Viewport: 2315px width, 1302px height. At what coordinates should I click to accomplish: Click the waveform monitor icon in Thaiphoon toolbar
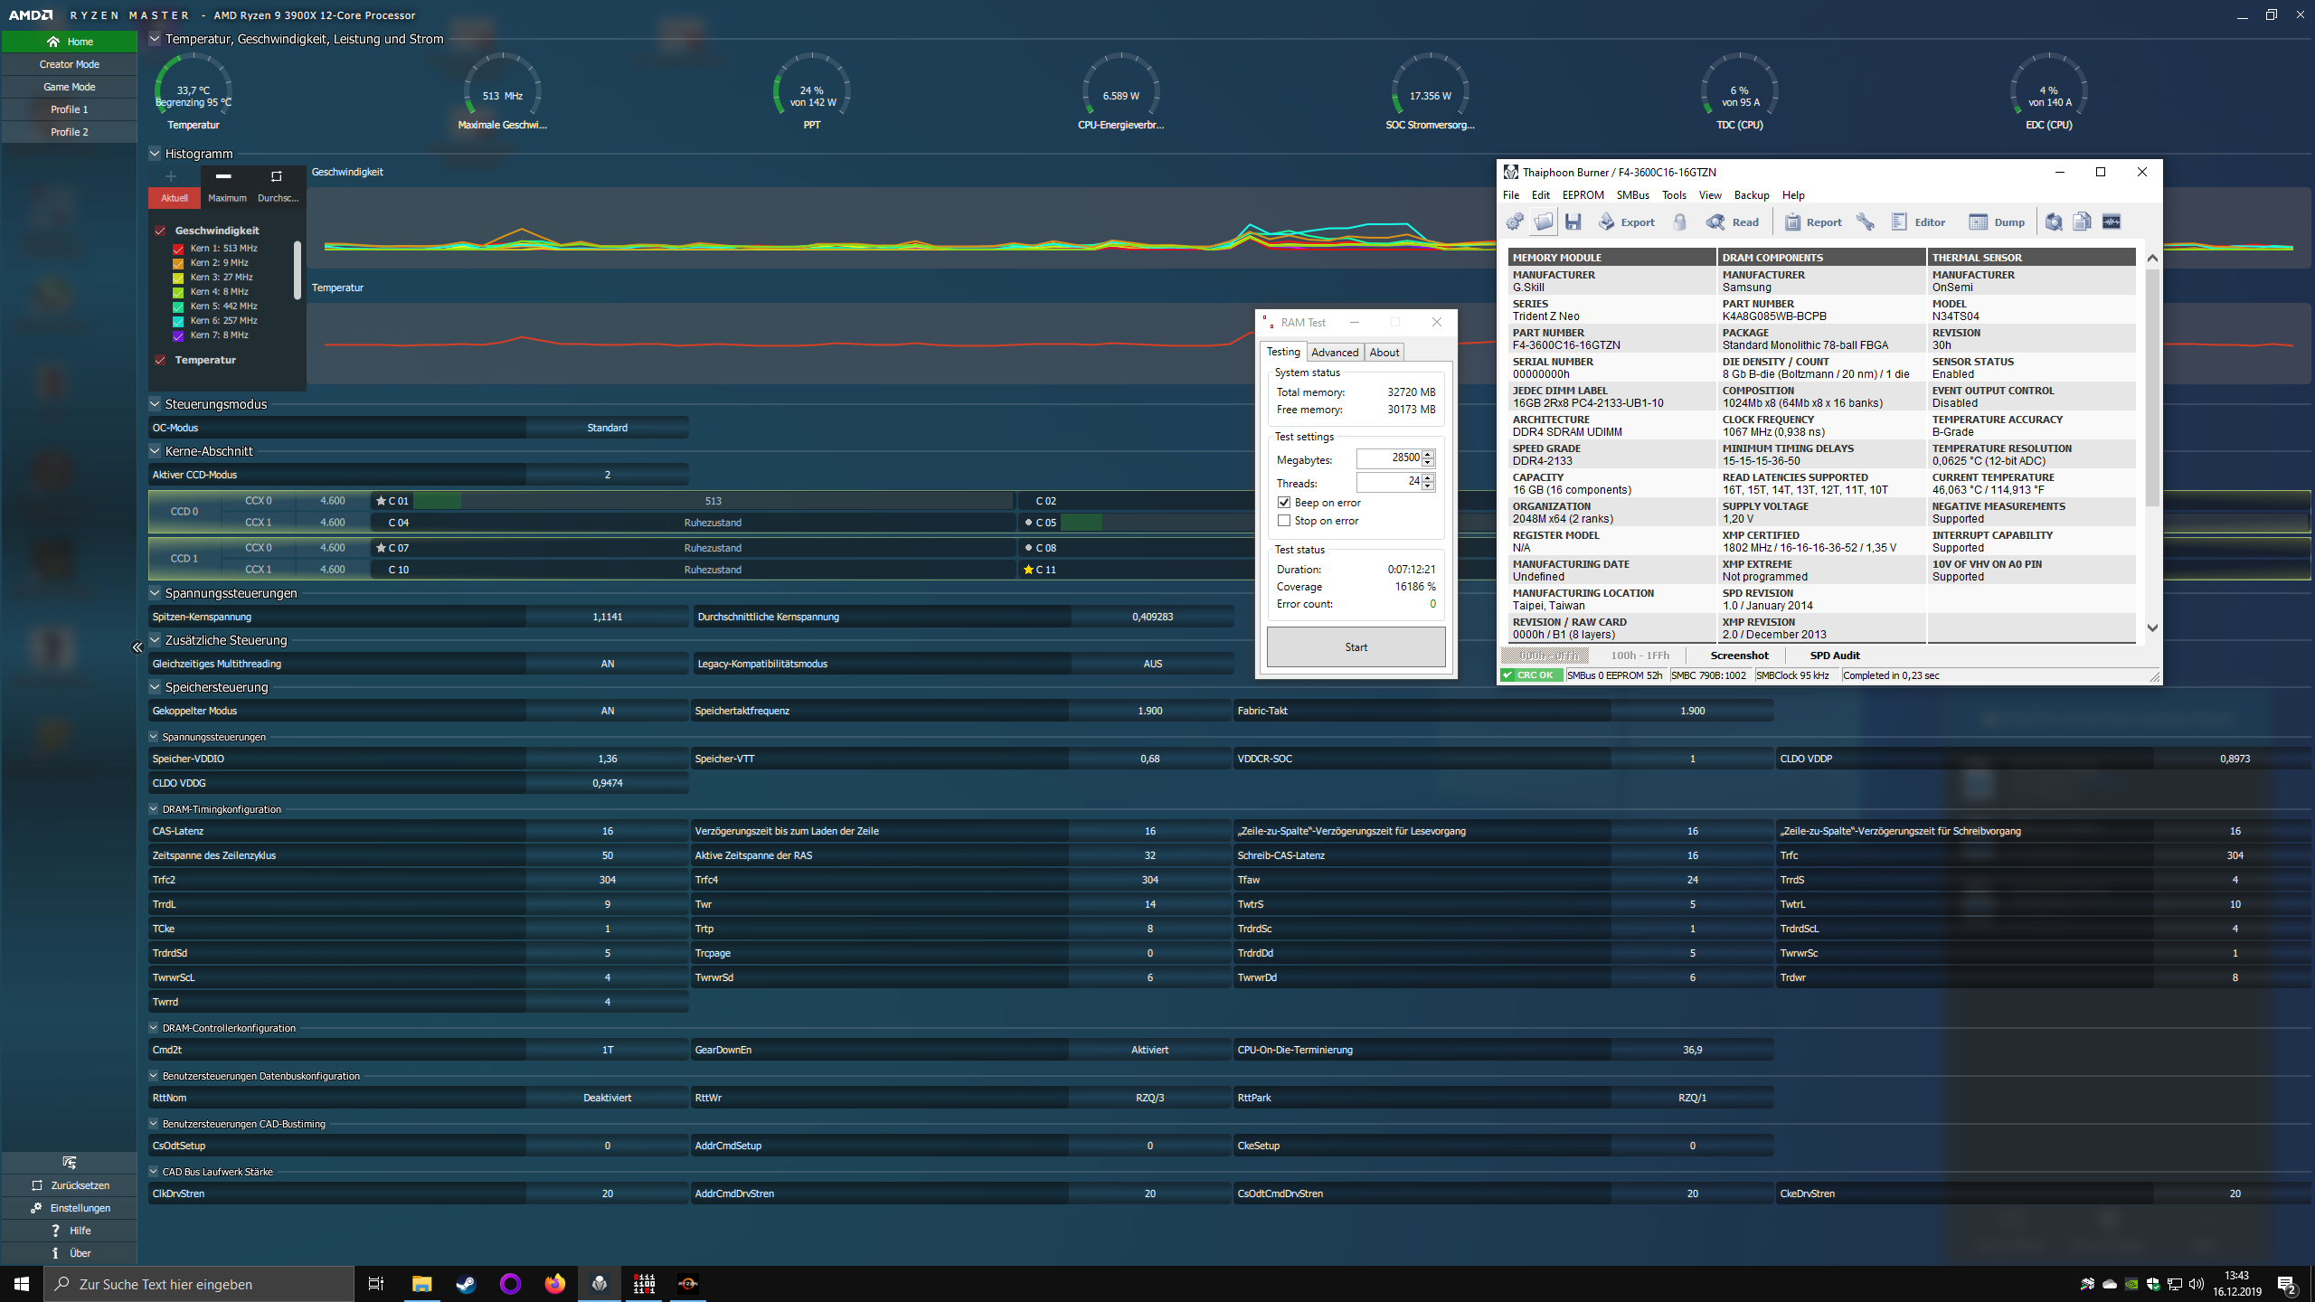tap(2112, 222)
